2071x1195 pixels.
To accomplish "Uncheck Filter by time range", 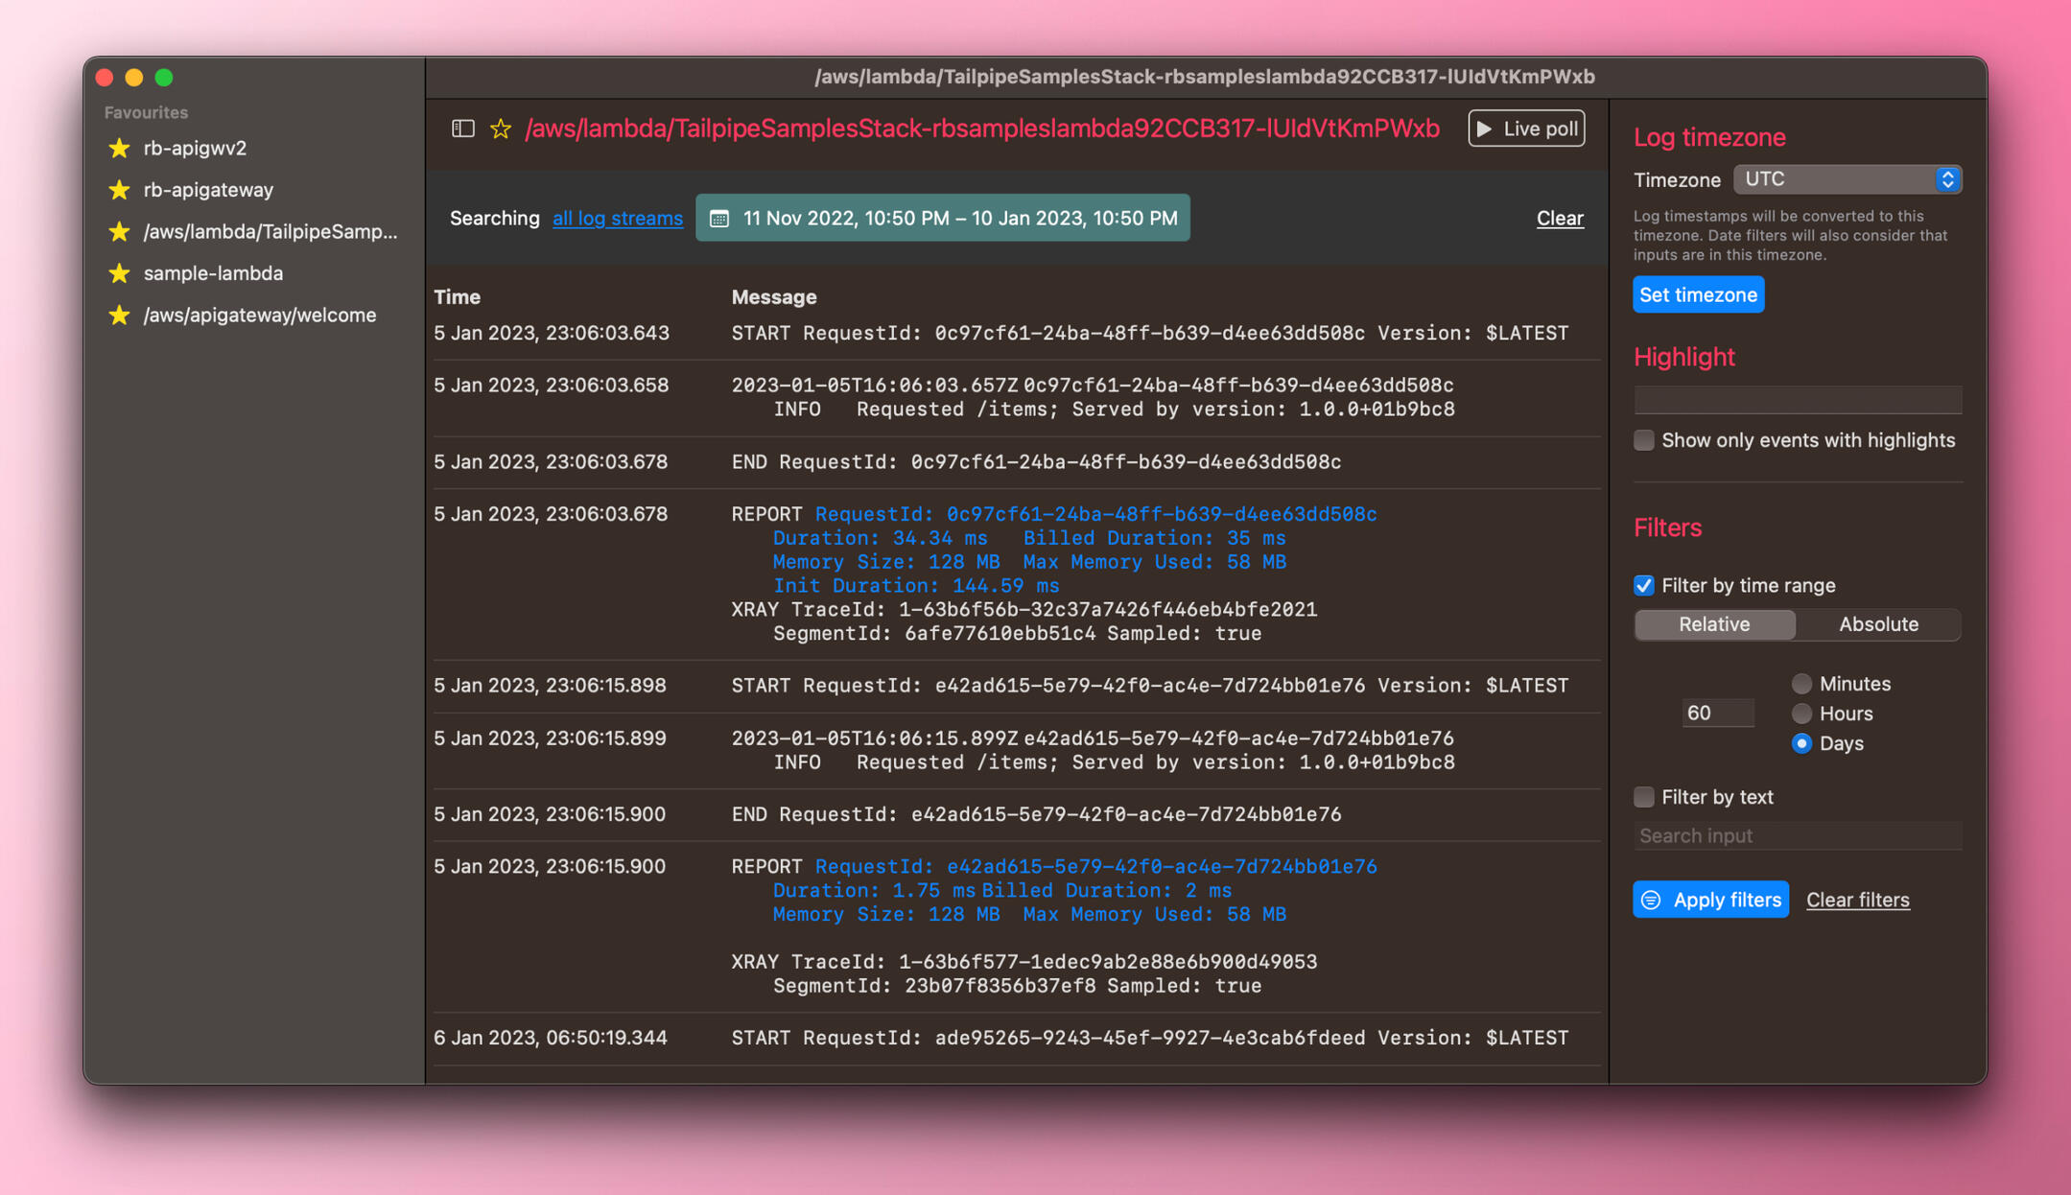I will [1644, 585].
